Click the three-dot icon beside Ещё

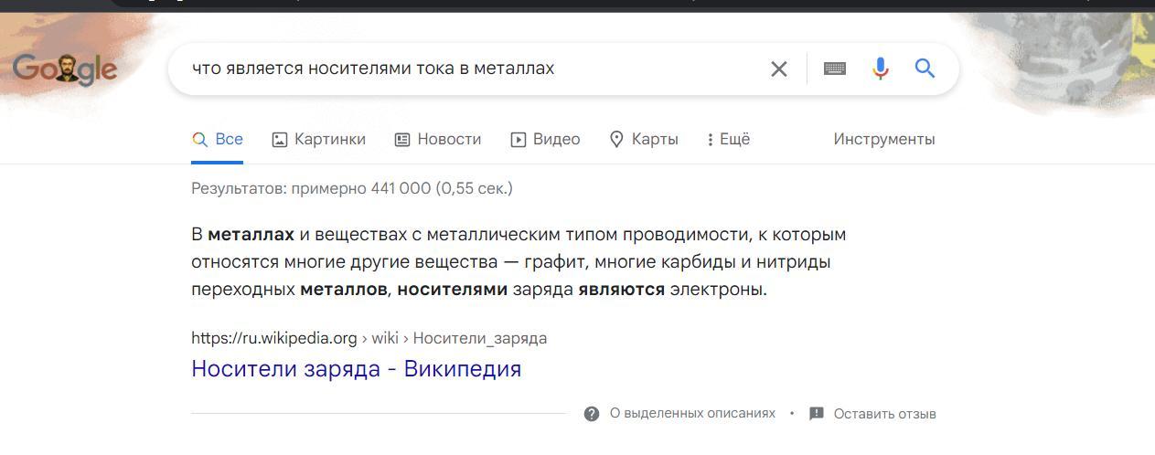point(710,140)
